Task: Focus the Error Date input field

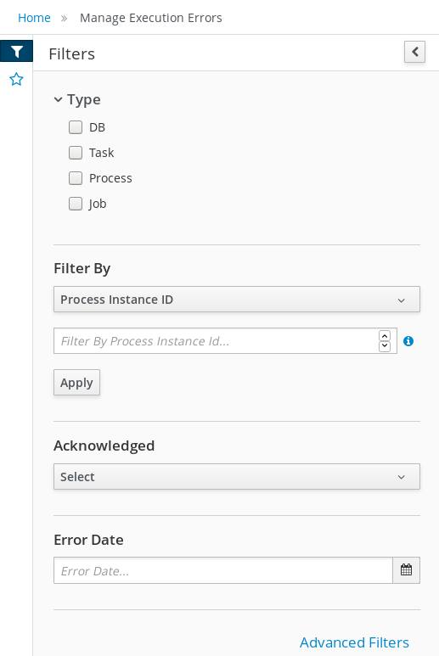Action: [223, 570]
